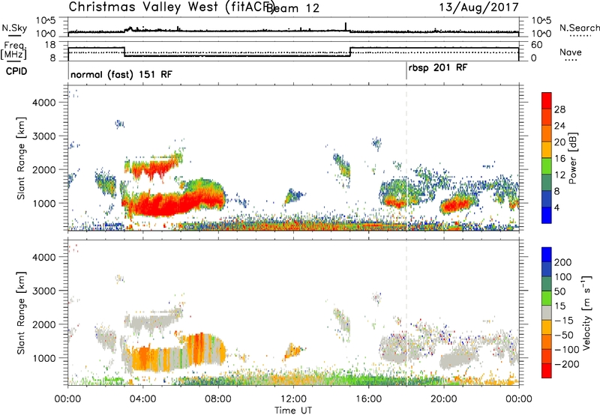Viewport: 600px width, 415px height.
Task: Click the 'N.Search' legend label
Action: point(579,28)
